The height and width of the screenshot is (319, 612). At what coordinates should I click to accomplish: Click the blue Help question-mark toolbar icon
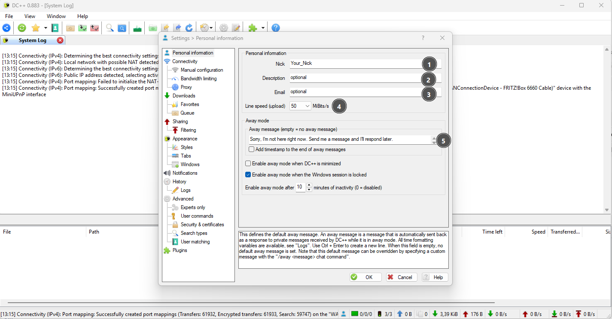276,28
